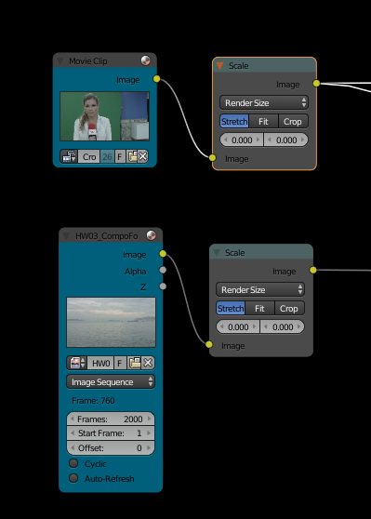Viewport: 371px width, 519px height.
Task: Unlink image with X in HW03 node
Action: pyautogui.click(x=148, y=363)
